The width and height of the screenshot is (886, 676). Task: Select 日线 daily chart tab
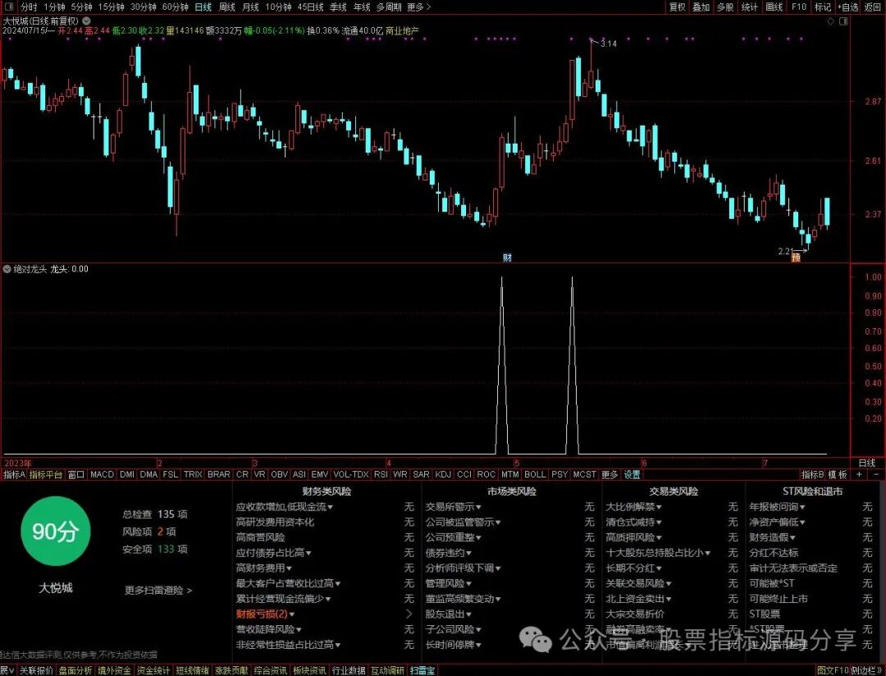pyautogui.click(x=203, y=7)
